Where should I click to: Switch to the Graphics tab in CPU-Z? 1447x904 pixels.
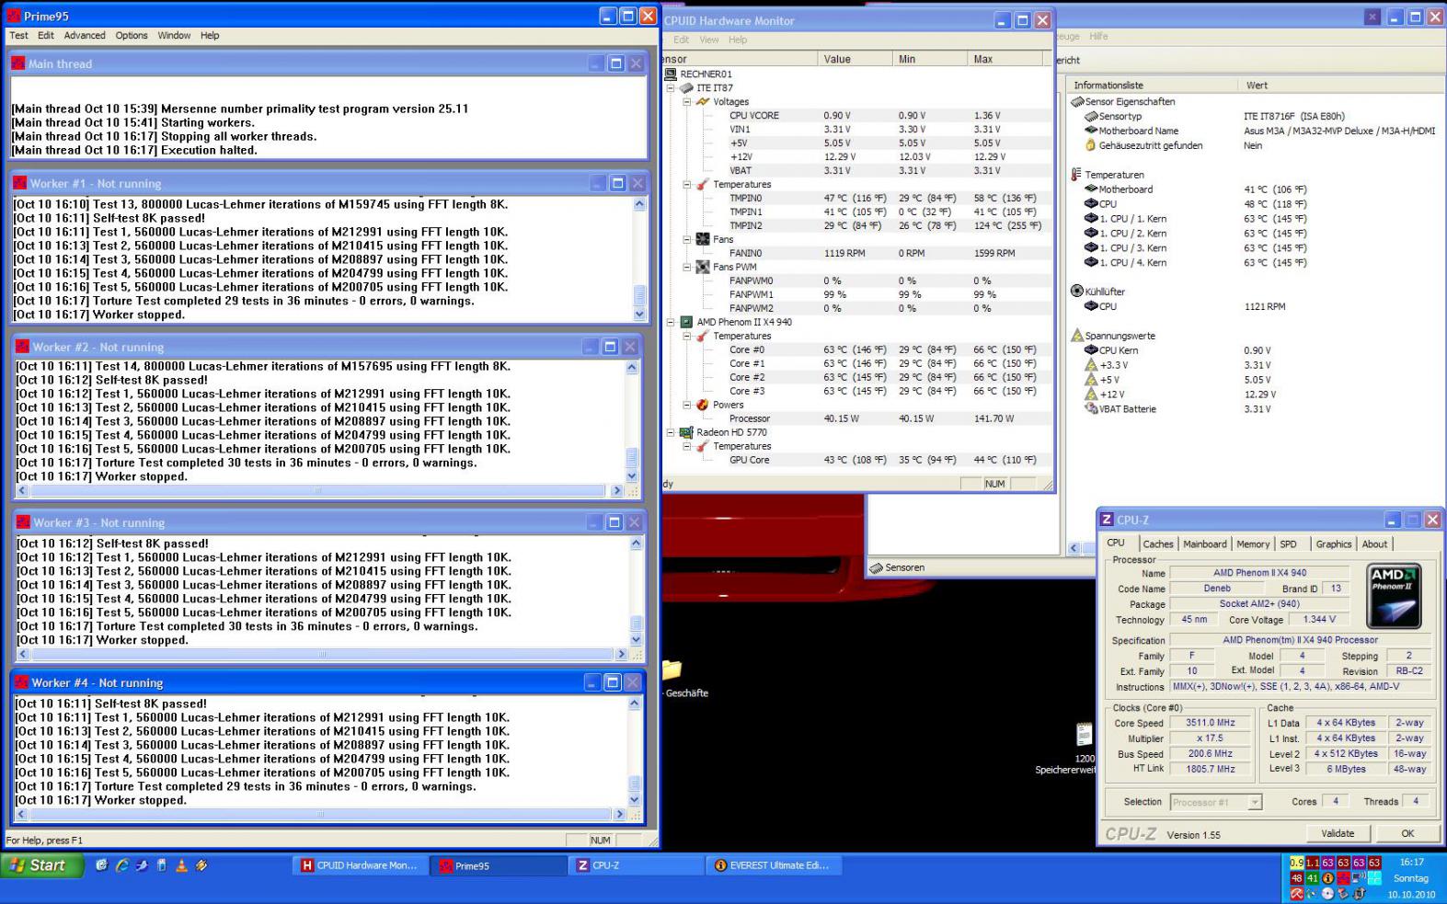[x=1333, y=544]
